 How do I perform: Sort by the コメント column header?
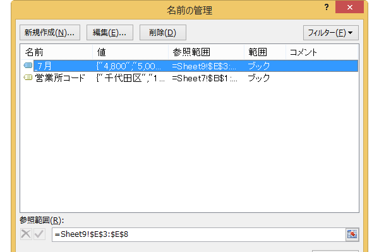pyautogui.click(x=322, y=52)
